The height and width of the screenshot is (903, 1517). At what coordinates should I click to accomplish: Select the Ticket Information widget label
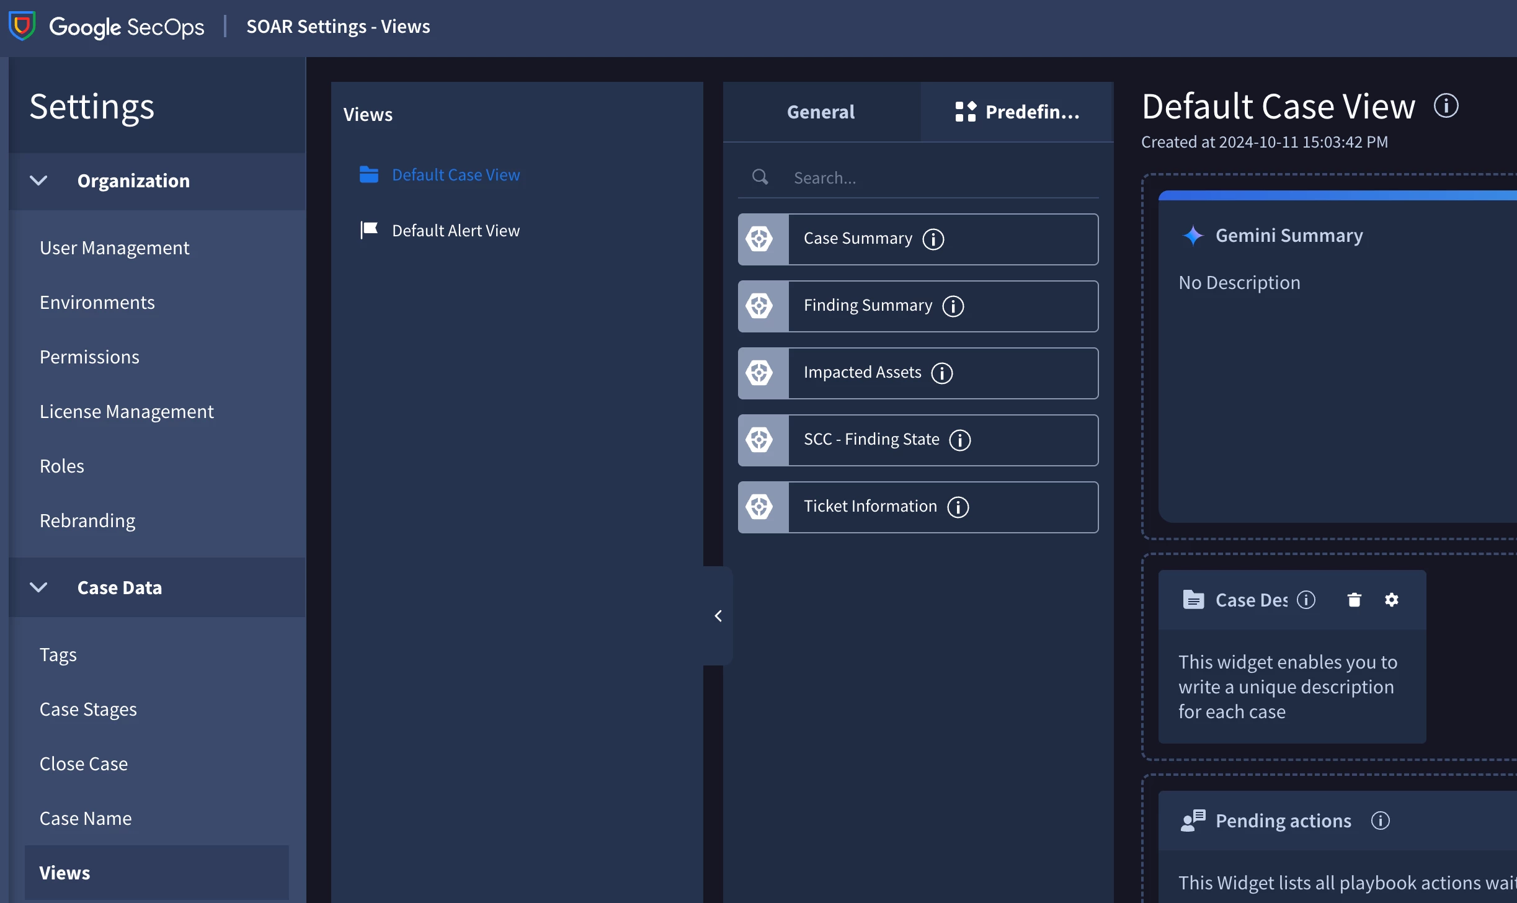coord(870,506)
